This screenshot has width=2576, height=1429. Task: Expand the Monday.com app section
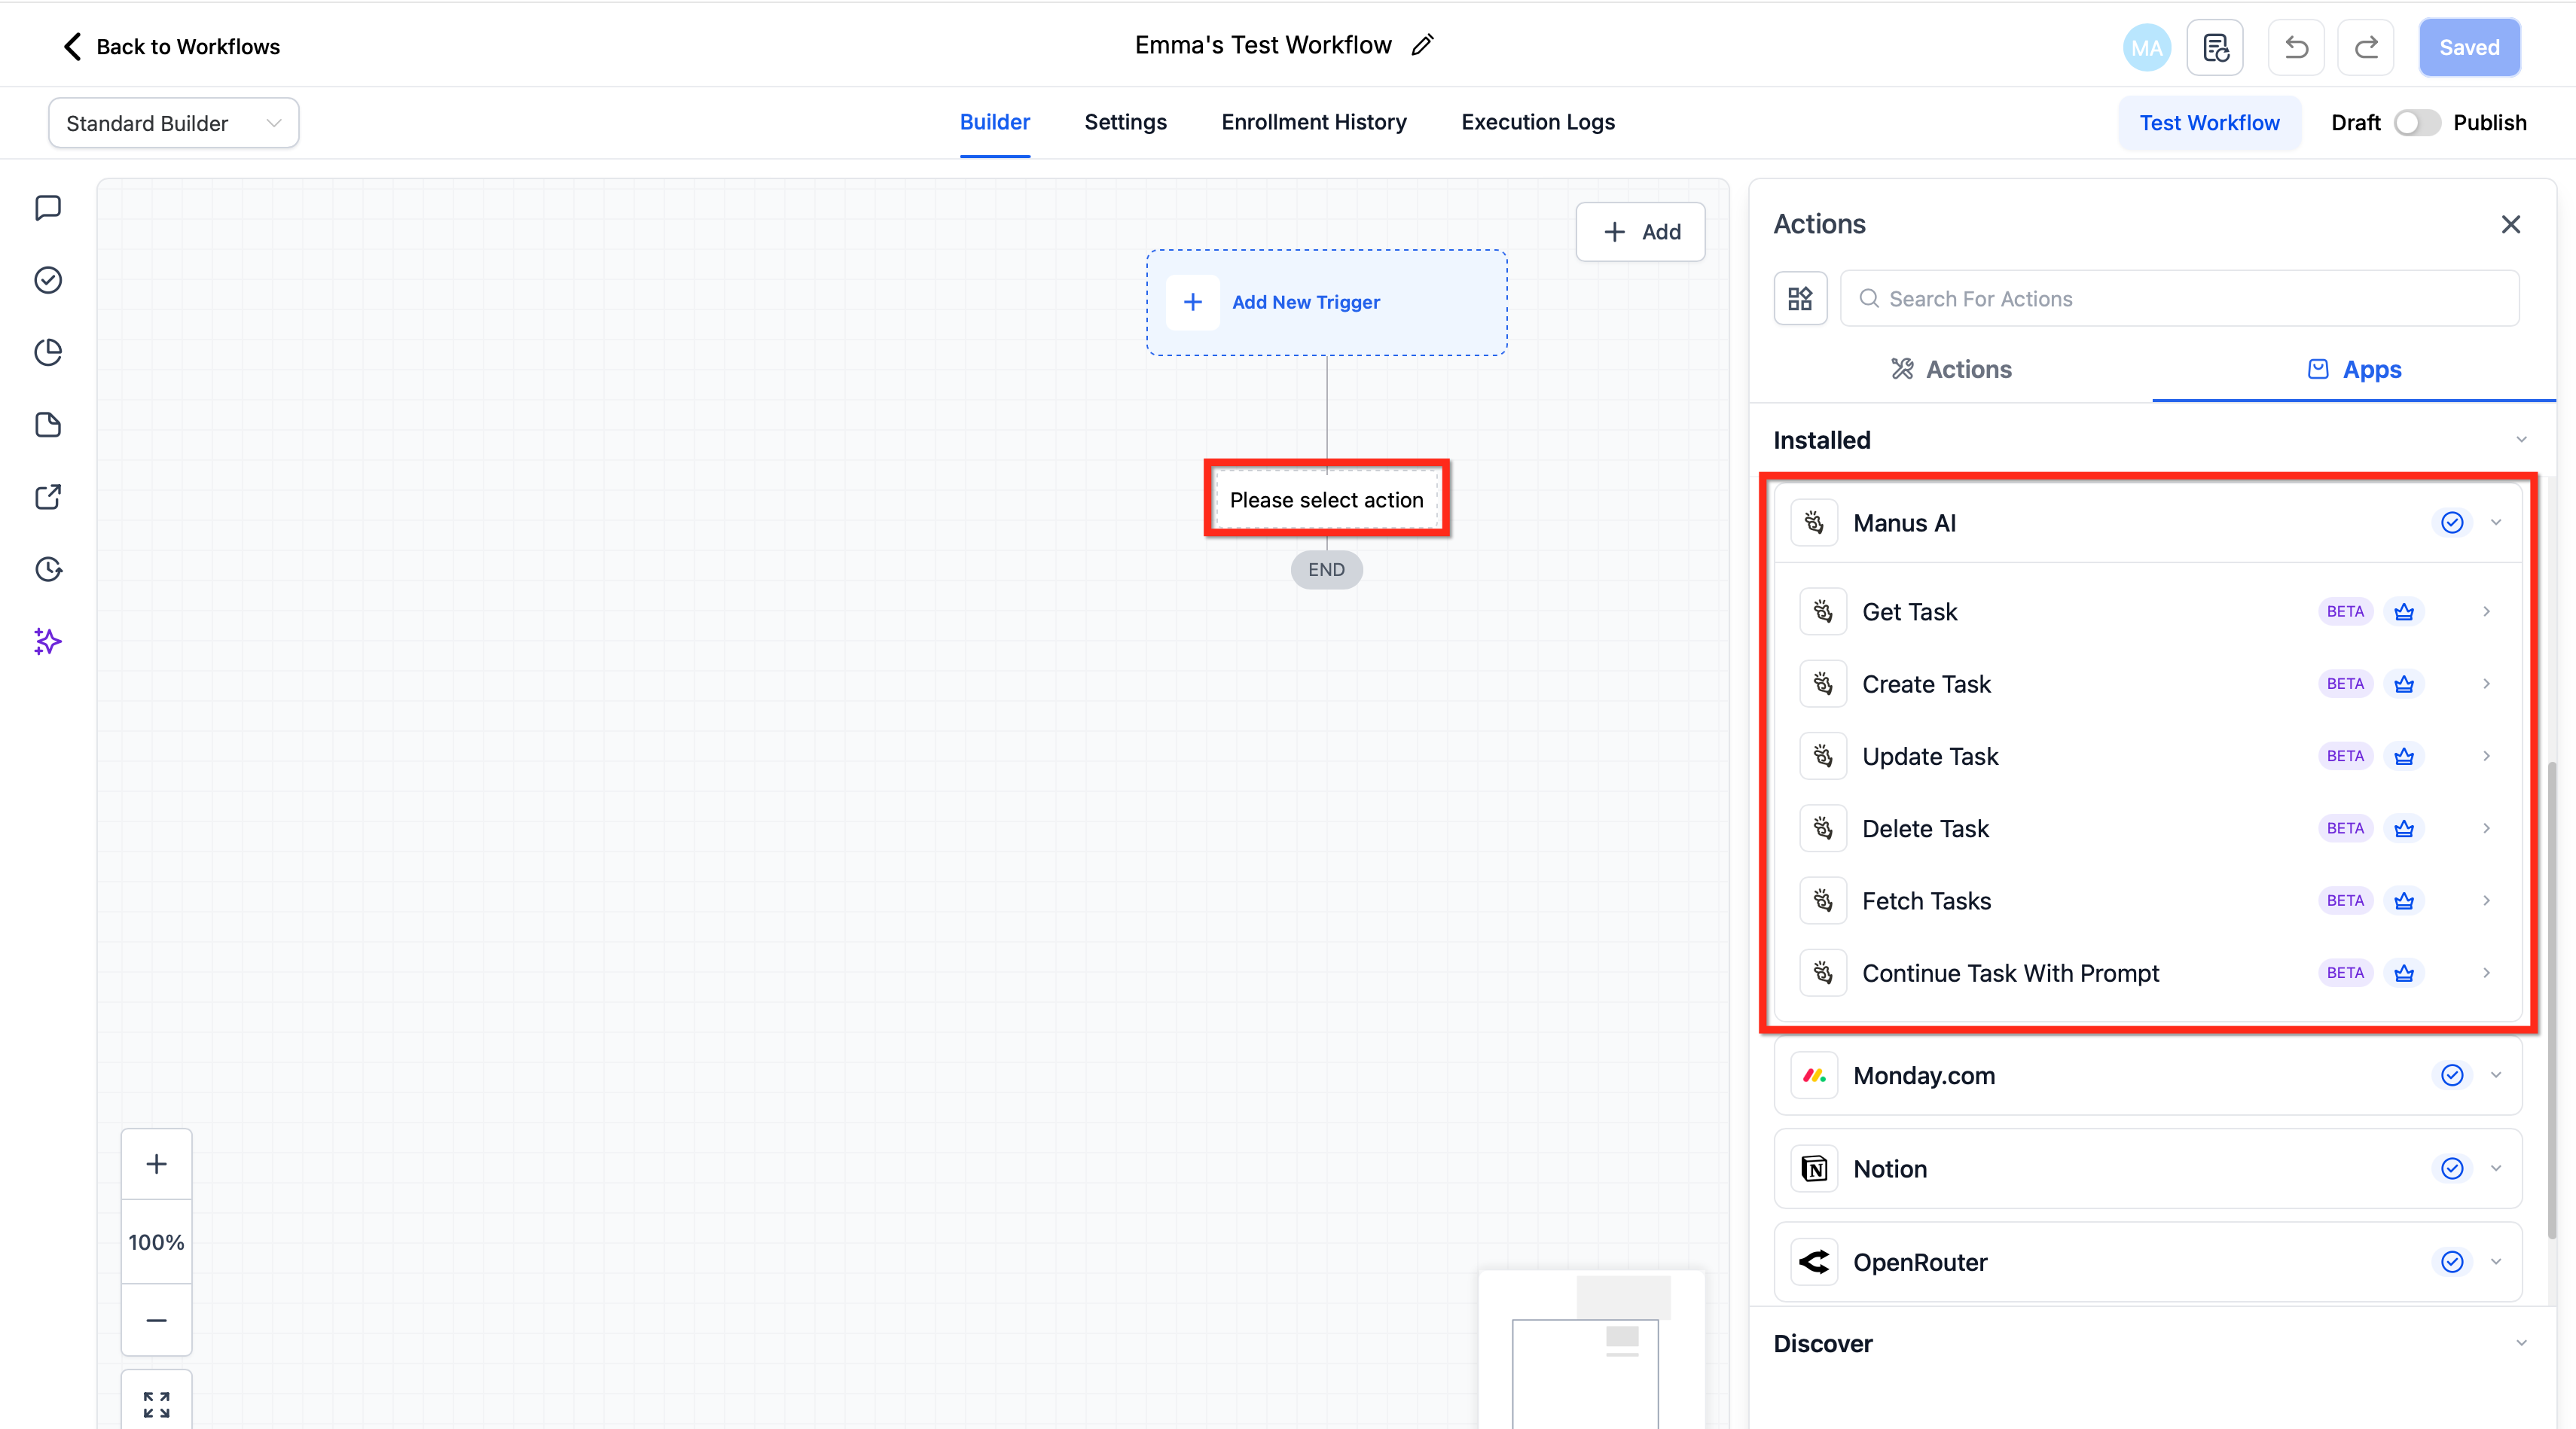tap(2496, 1075)
